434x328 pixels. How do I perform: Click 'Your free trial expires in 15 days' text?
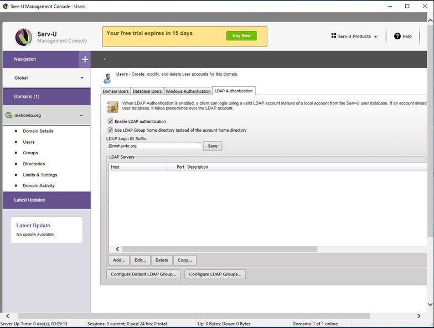149,33
